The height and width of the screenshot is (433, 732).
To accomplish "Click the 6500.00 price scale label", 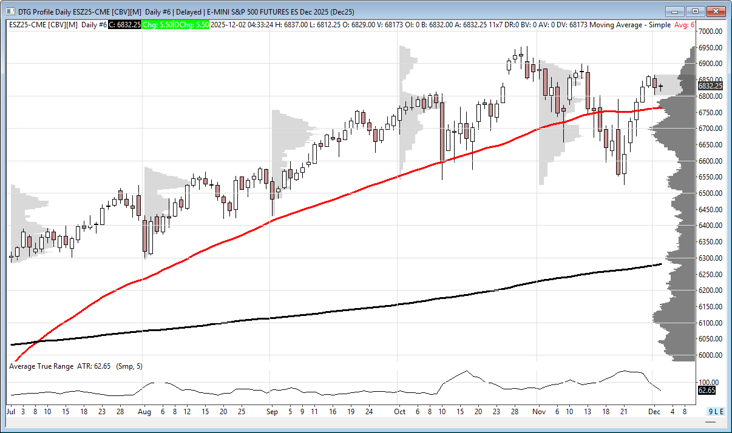I will pyautogui.click(x=710, y=193).
